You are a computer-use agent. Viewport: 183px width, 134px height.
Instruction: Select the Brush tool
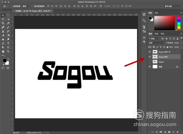click(8, 27)
